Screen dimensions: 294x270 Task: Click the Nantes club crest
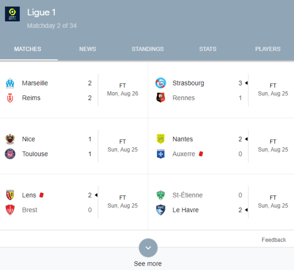click(161, 139)
